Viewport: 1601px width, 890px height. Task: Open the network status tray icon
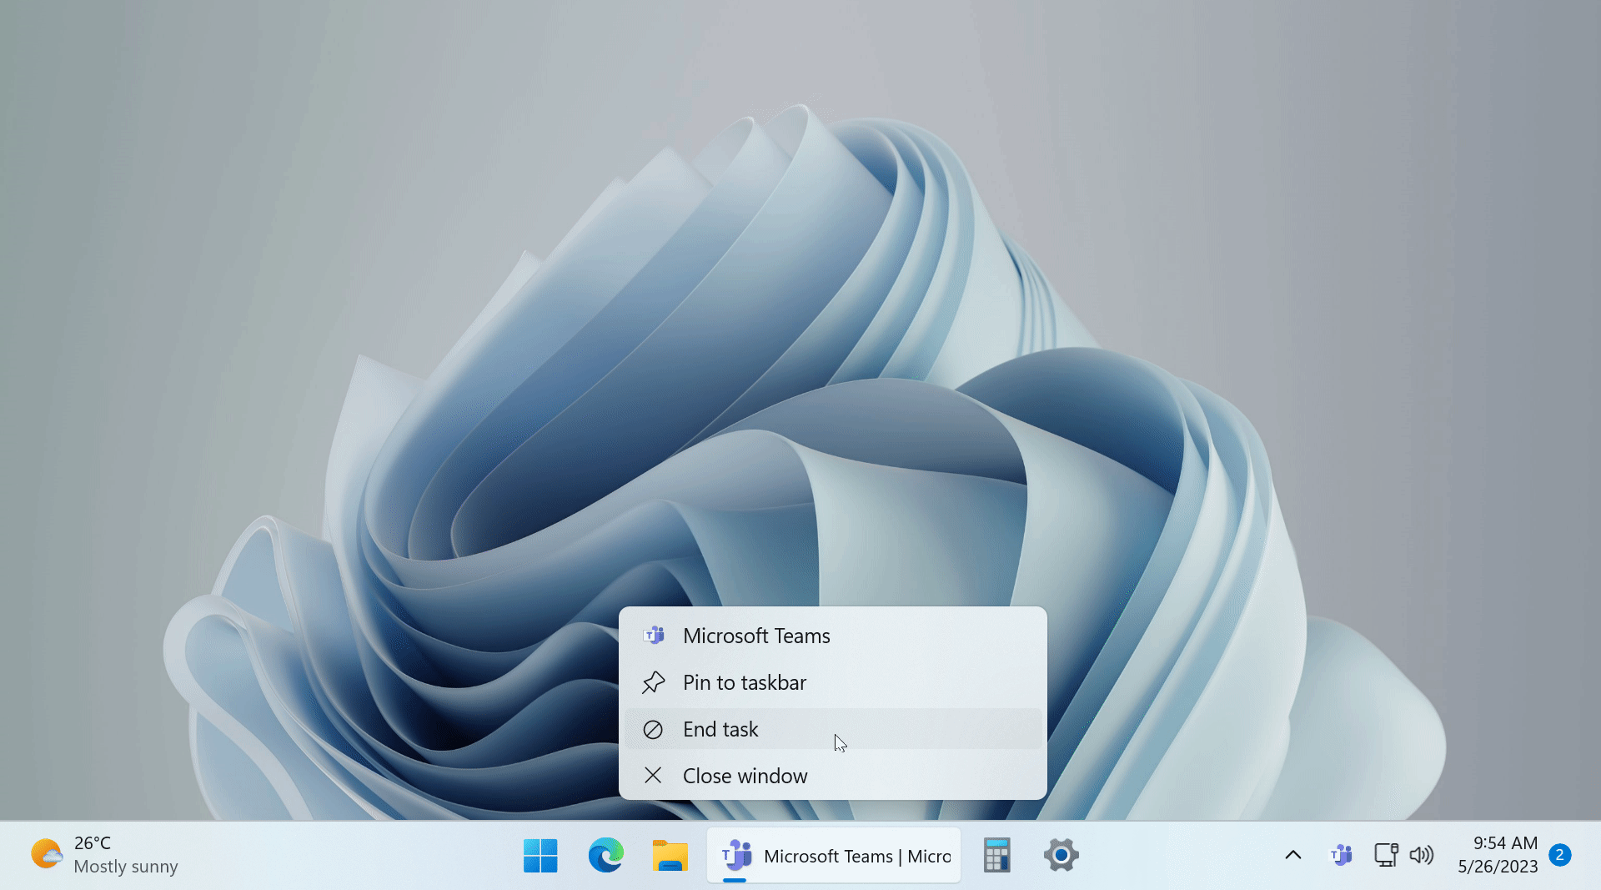pos(1385,855)
